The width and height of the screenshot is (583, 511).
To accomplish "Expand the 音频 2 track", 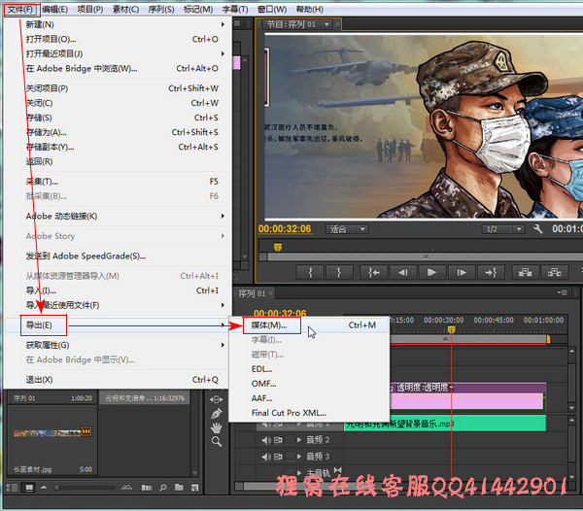I will coord(299,440).
